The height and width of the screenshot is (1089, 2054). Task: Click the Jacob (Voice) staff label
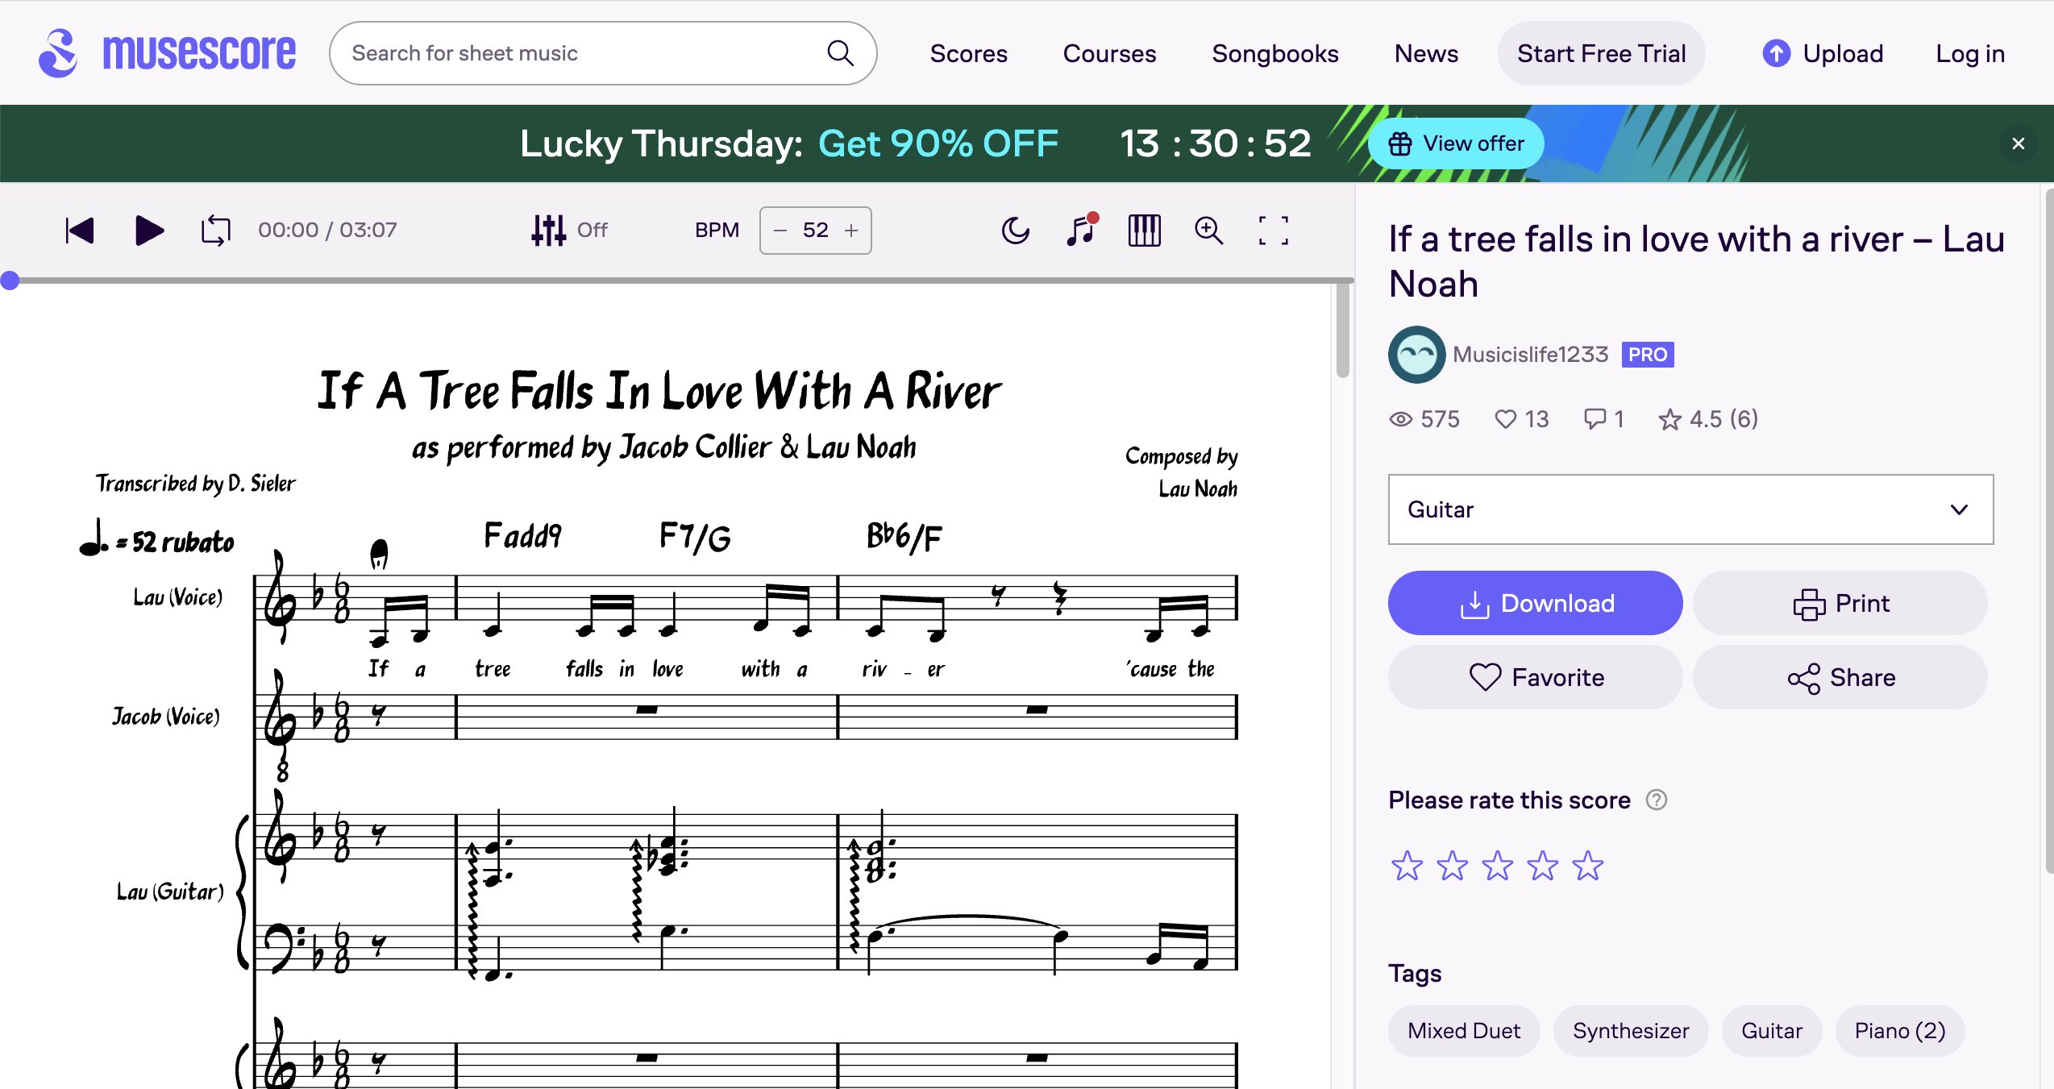pos(165,717)
